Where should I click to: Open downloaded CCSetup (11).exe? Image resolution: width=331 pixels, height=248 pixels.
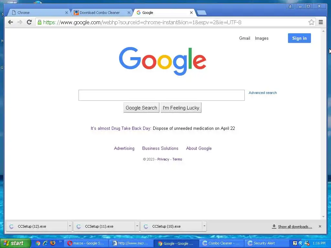click(x=104, y=226)
